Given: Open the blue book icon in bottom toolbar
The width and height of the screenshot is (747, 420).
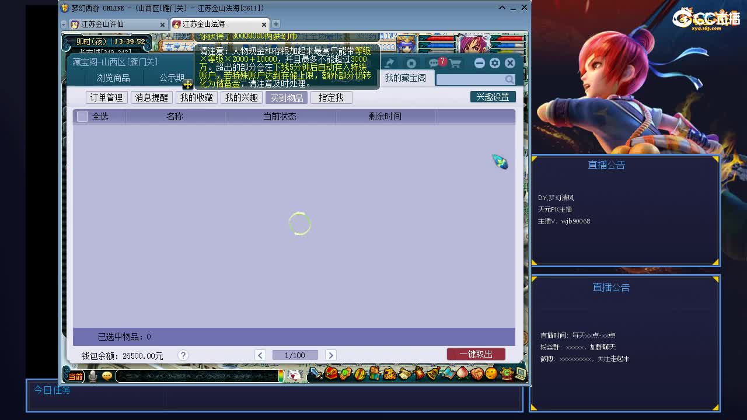Looking at the screenshot, I should point(448,373).
